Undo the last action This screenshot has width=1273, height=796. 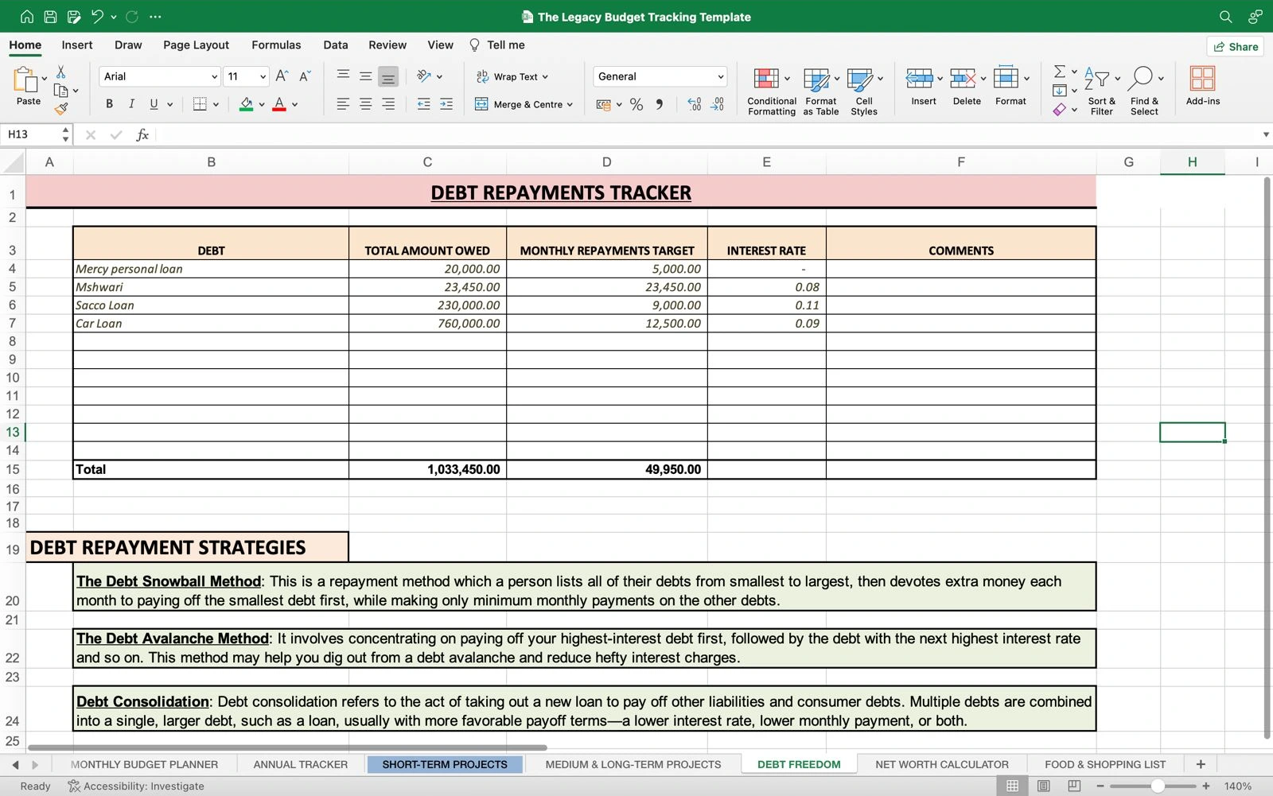click(x=97, y=17)
